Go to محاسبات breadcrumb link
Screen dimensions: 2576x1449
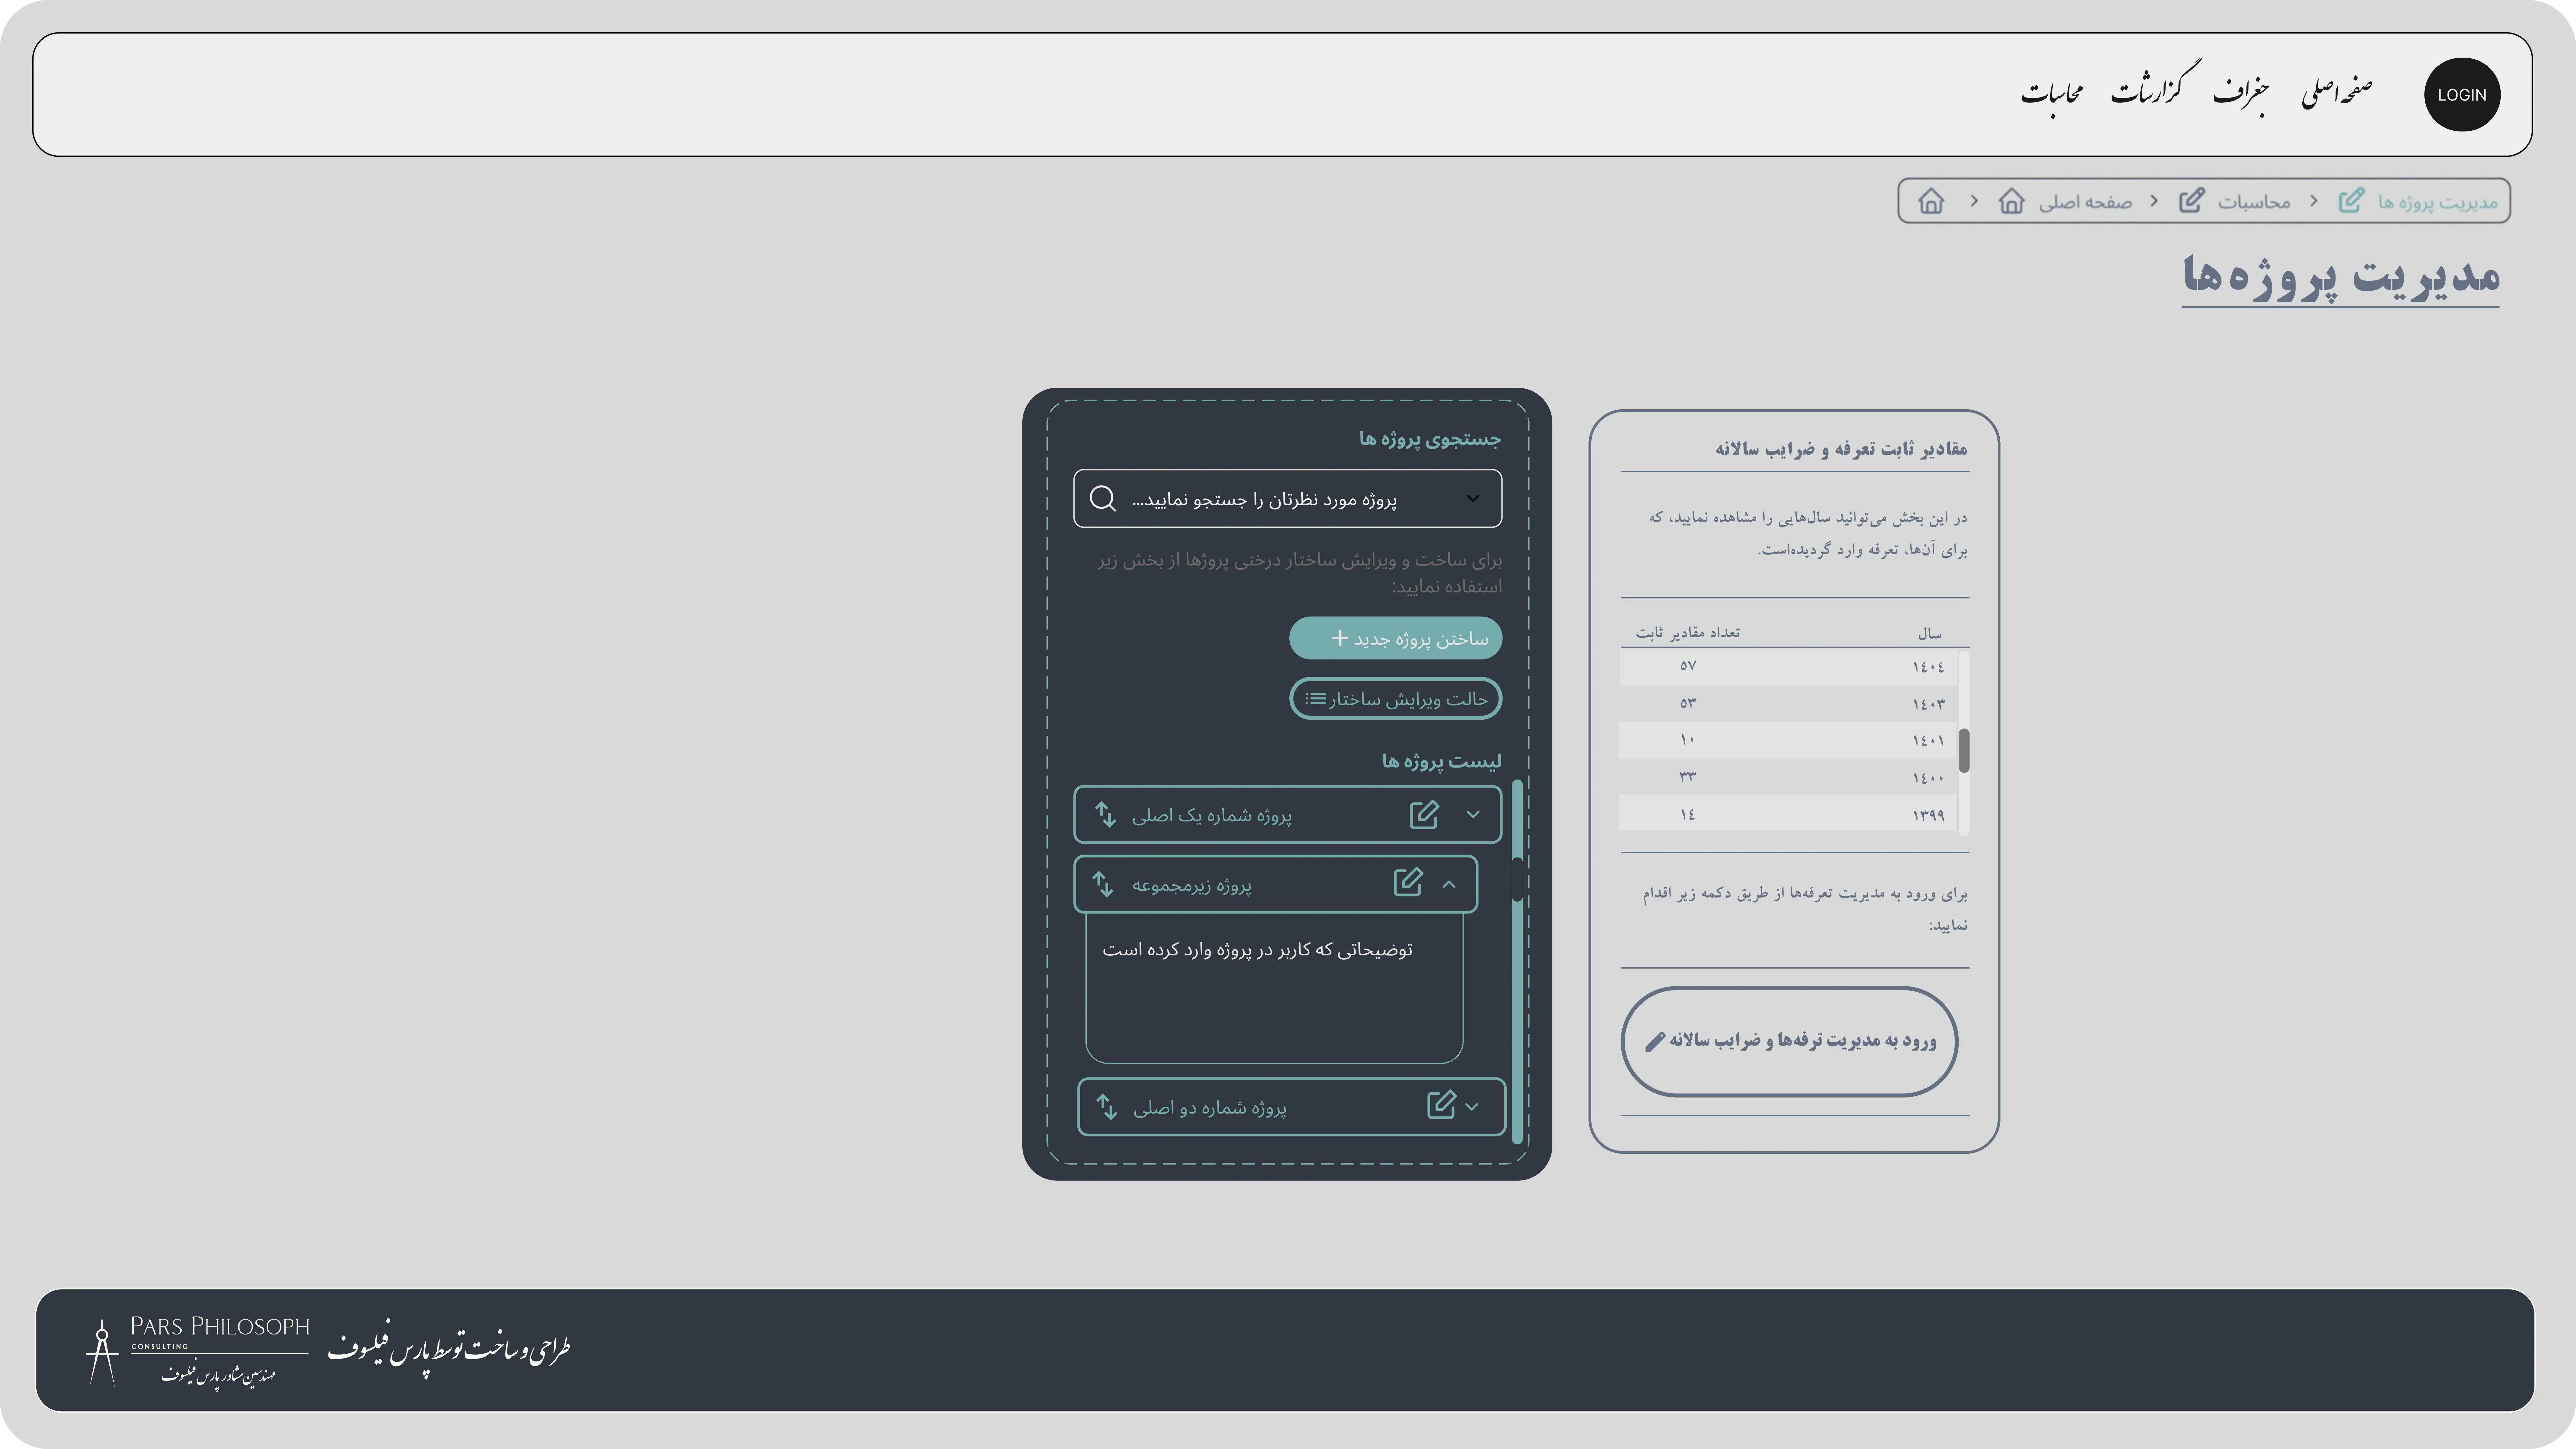(x=2254, y=202)
